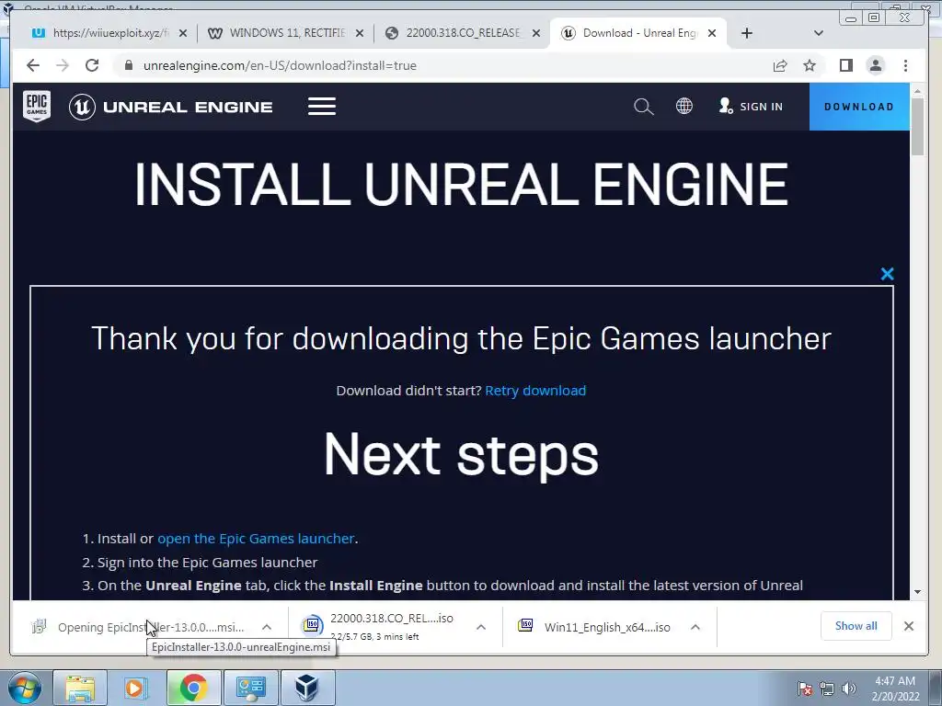942x706 pixels.
Task: Click the blue DOWNLOAD button
Action: click(859, 107)
